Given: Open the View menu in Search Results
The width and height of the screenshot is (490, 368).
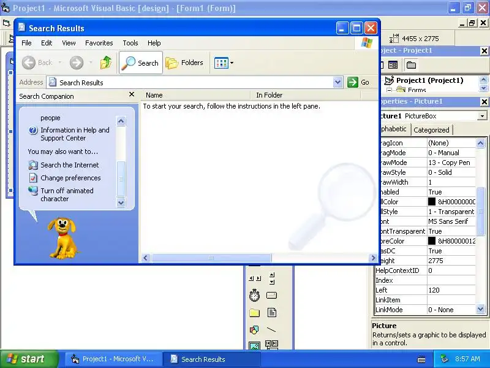Looking at the screenshot, I should point(69,43).
